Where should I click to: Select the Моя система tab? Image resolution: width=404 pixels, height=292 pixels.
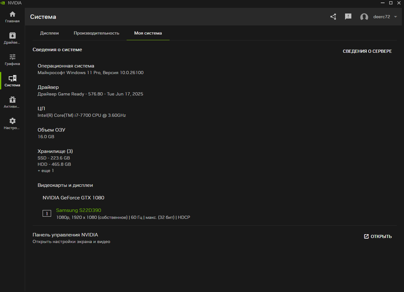click(148, 33)
